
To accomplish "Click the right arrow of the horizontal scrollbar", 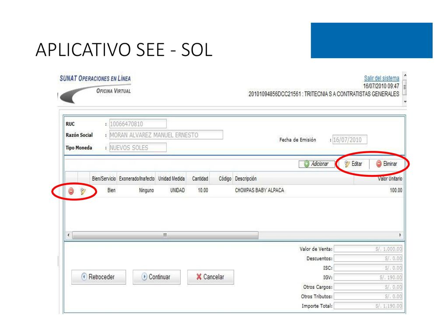I will (400, 235).
